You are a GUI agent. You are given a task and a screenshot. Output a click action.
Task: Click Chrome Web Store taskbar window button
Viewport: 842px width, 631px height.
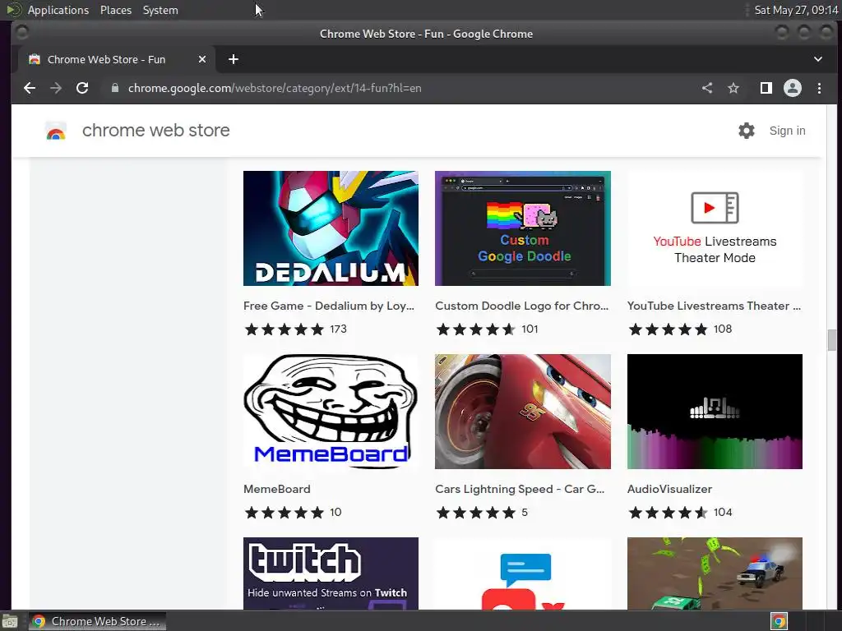[98, 621]
